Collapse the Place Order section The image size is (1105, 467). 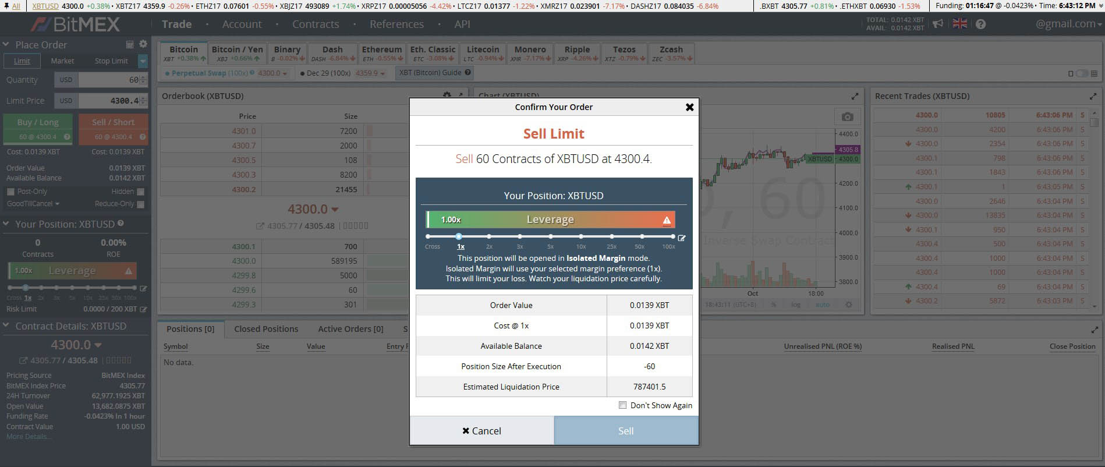click(x=6, y=44)
